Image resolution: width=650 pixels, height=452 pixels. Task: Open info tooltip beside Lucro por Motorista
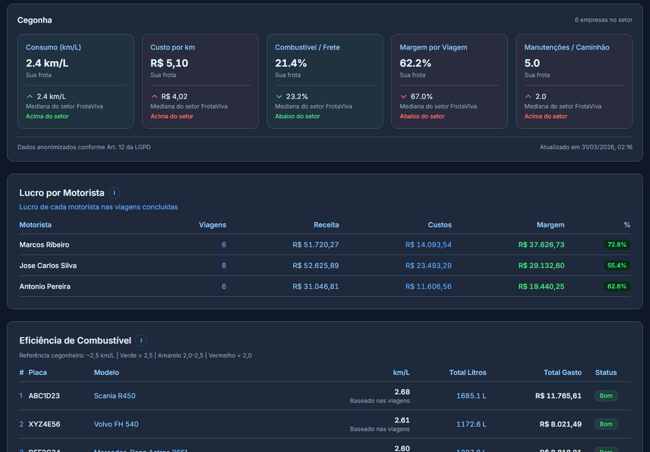(114, 193)
